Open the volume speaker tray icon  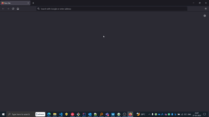point(185,114)
